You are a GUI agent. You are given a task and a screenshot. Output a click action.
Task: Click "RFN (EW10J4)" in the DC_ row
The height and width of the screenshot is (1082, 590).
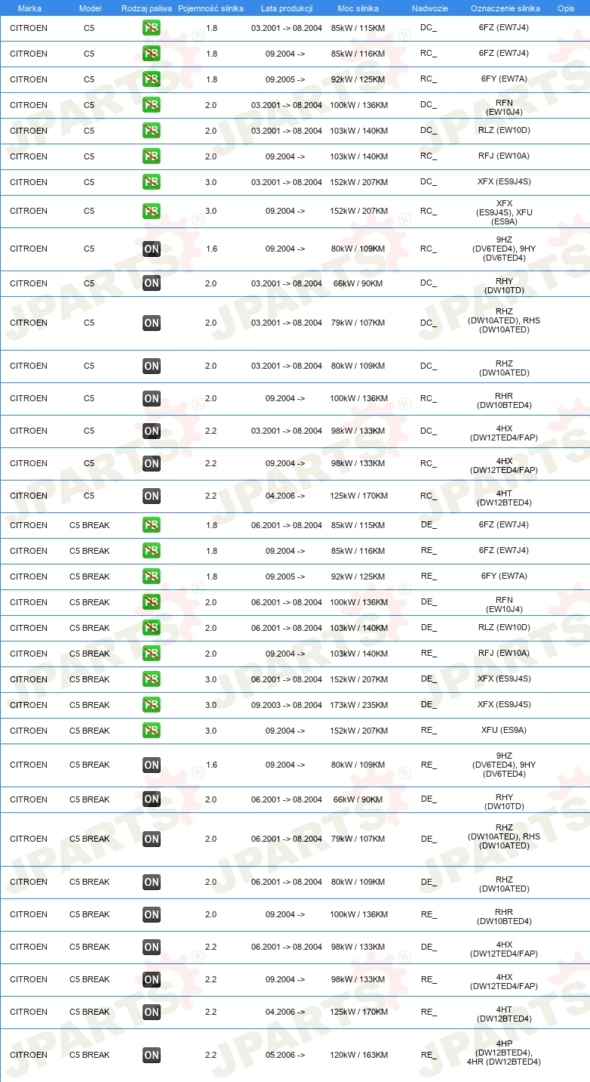click(504, 107)
